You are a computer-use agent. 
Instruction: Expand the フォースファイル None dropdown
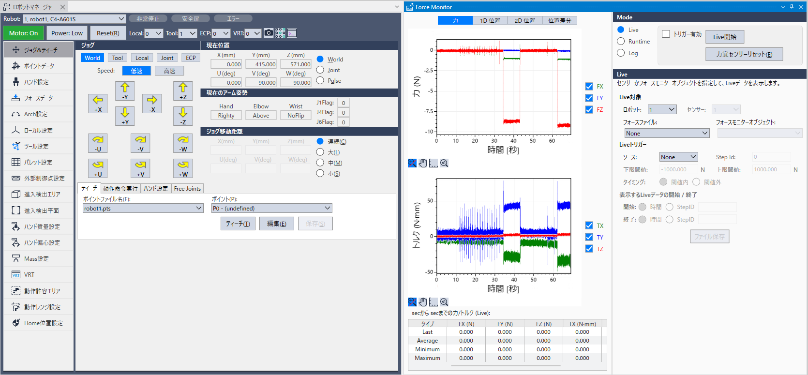pyautogui.click(x=667, y=134)
